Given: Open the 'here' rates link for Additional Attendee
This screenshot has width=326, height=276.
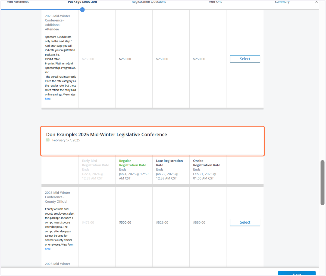Looking at the screenshot, I should (48, 99).
